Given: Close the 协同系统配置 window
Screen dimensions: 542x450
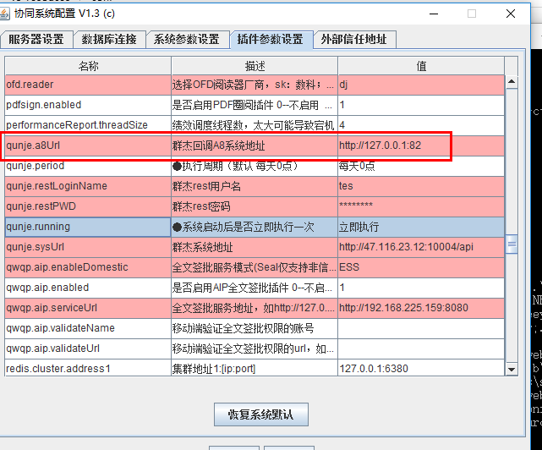Looking at the screenshot, I should pos(511,14).
